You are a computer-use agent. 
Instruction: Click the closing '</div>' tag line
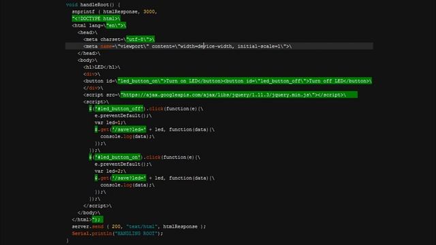click(93, 88)
